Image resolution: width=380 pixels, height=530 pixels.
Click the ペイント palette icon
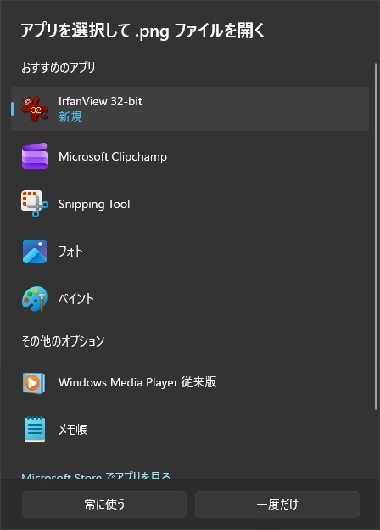tap(35, 299)
